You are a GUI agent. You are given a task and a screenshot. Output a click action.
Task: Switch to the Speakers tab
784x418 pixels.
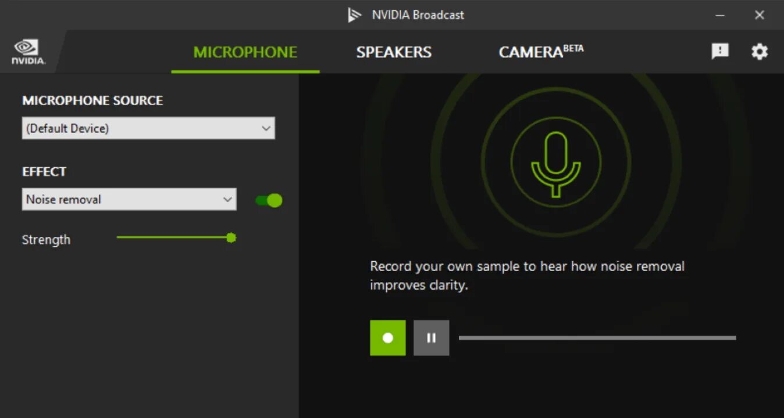394,52
